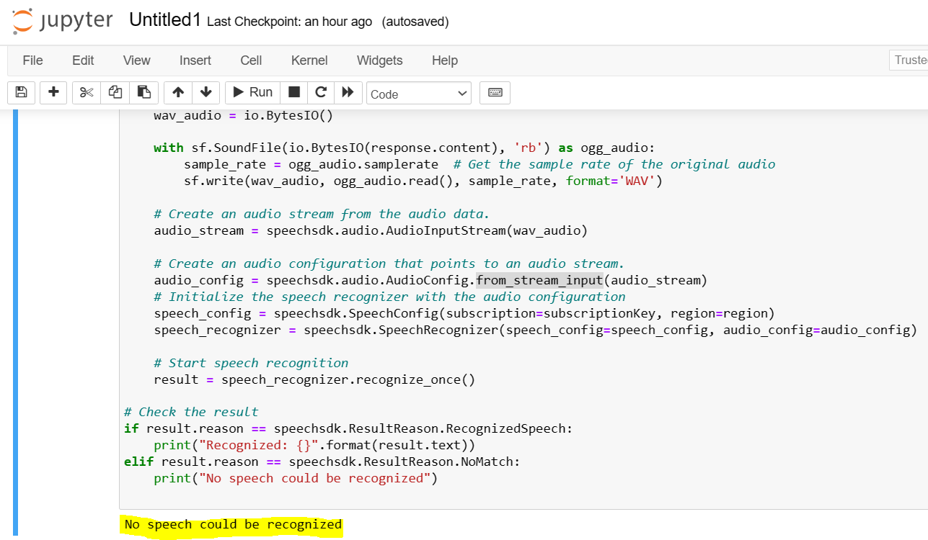Click the 'print("Recognized: {}"' line
928x540 pixels.
pos(314,445)
